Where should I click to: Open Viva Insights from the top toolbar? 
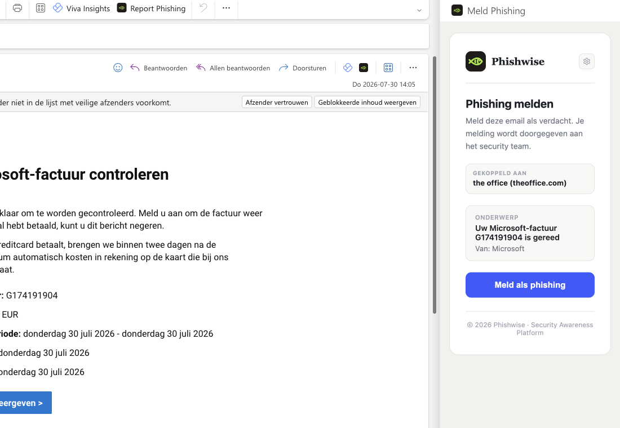click(82, 8)
